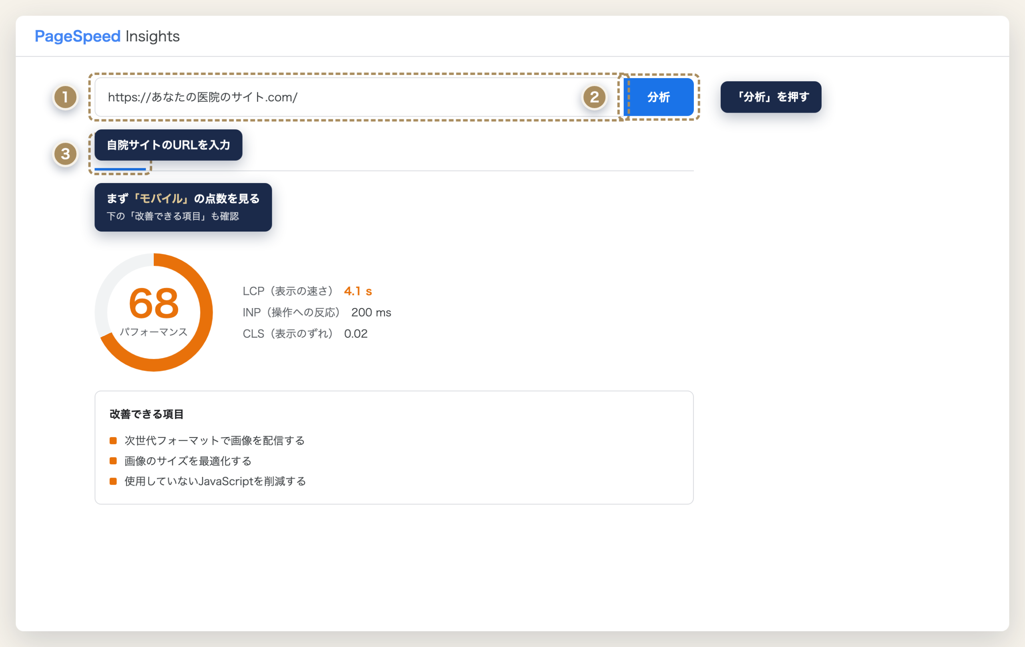Open 次世代フォーマットで画像を配信する item
Viewport: 1025px width, 647px height.
coord(207,440)
